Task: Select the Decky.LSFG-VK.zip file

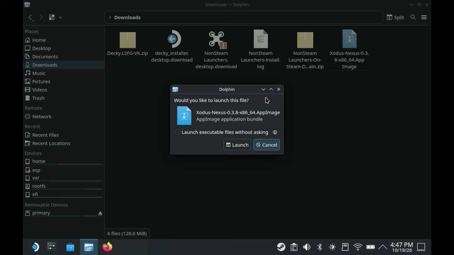Action: 128,44
